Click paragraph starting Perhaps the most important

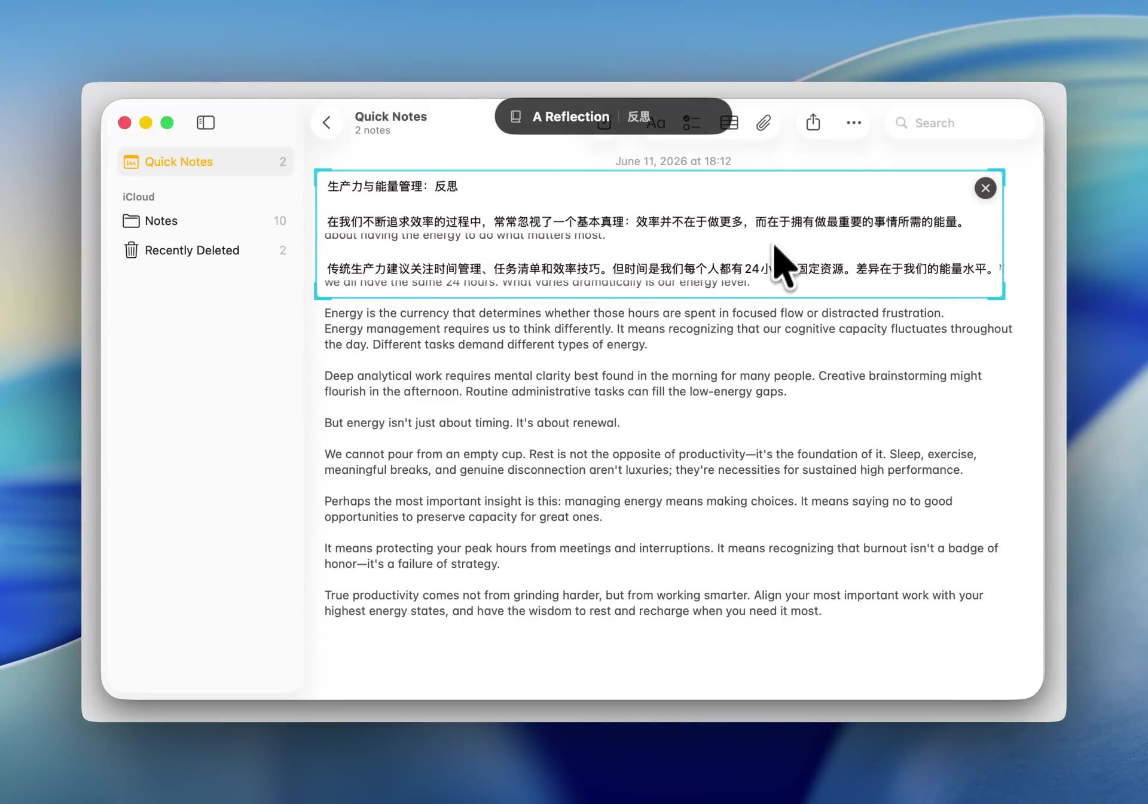638,509
